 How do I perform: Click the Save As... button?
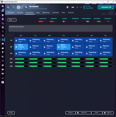[83, 113]
